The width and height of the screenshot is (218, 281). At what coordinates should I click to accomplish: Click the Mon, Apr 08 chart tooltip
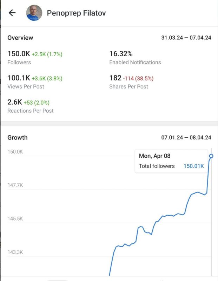(171, 161)
